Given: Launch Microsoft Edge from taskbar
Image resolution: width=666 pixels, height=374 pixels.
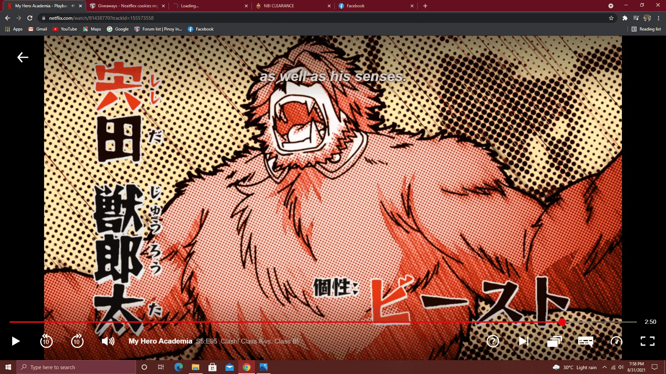Looking at the screenshot, I should 178,367.
